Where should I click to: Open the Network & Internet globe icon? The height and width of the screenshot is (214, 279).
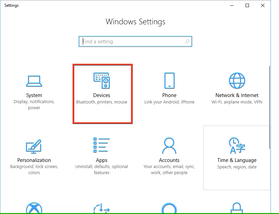(237, 81)
